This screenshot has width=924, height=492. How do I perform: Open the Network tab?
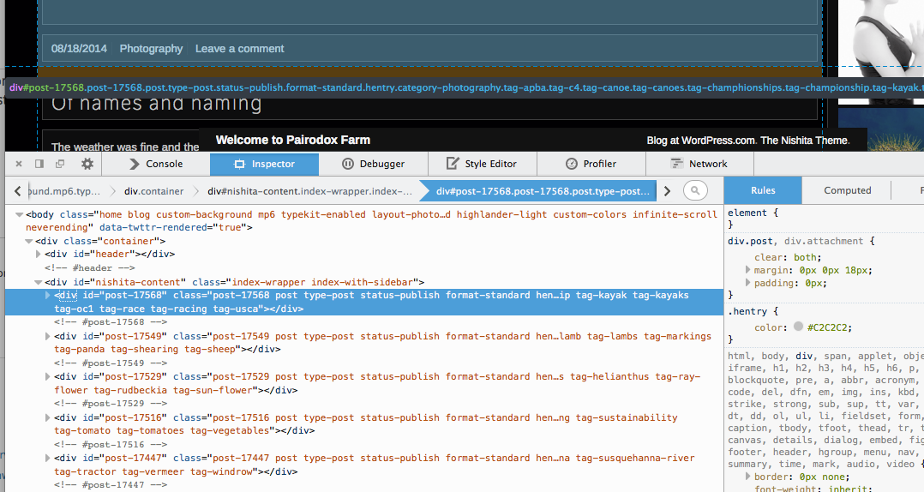[699, 164]
